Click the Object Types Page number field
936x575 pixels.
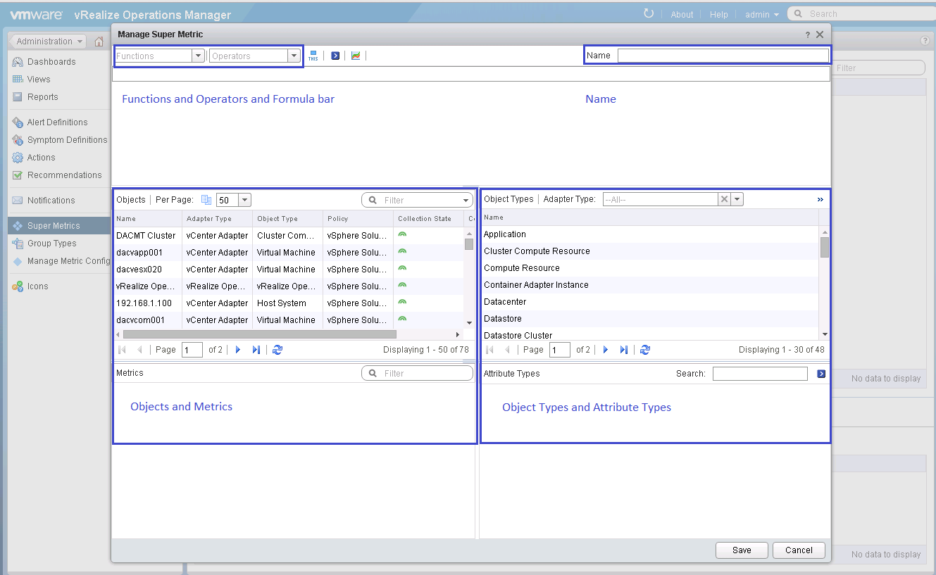tap(560, 350)
